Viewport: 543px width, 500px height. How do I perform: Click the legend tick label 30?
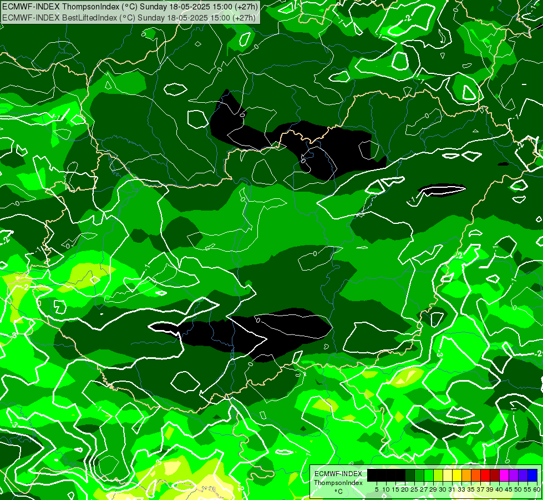pyautogui.click(x=443, y=489)
